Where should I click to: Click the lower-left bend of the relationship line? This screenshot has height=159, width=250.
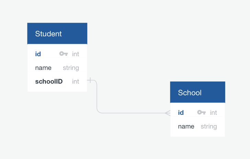[98, 112]
